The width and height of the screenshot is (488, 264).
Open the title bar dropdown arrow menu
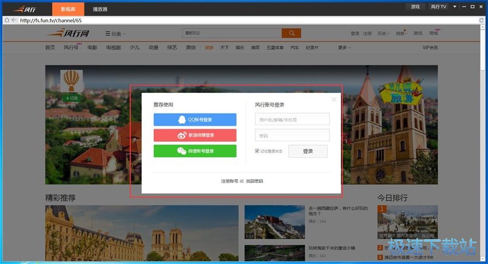[x=455, y=6]
